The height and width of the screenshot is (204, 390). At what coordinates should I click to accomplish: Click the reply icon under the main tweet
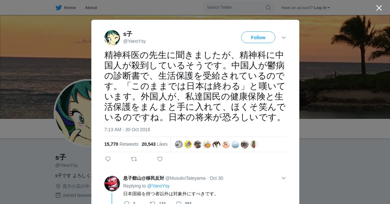[108, 159]
